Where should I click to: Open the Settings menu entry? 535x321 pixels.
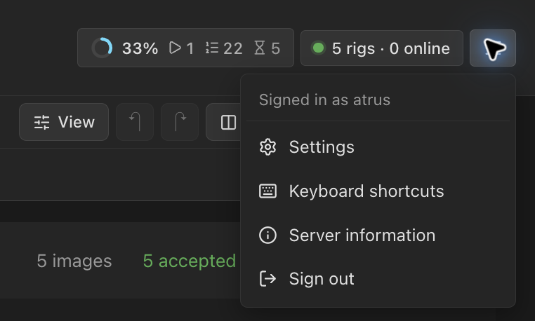378,147
